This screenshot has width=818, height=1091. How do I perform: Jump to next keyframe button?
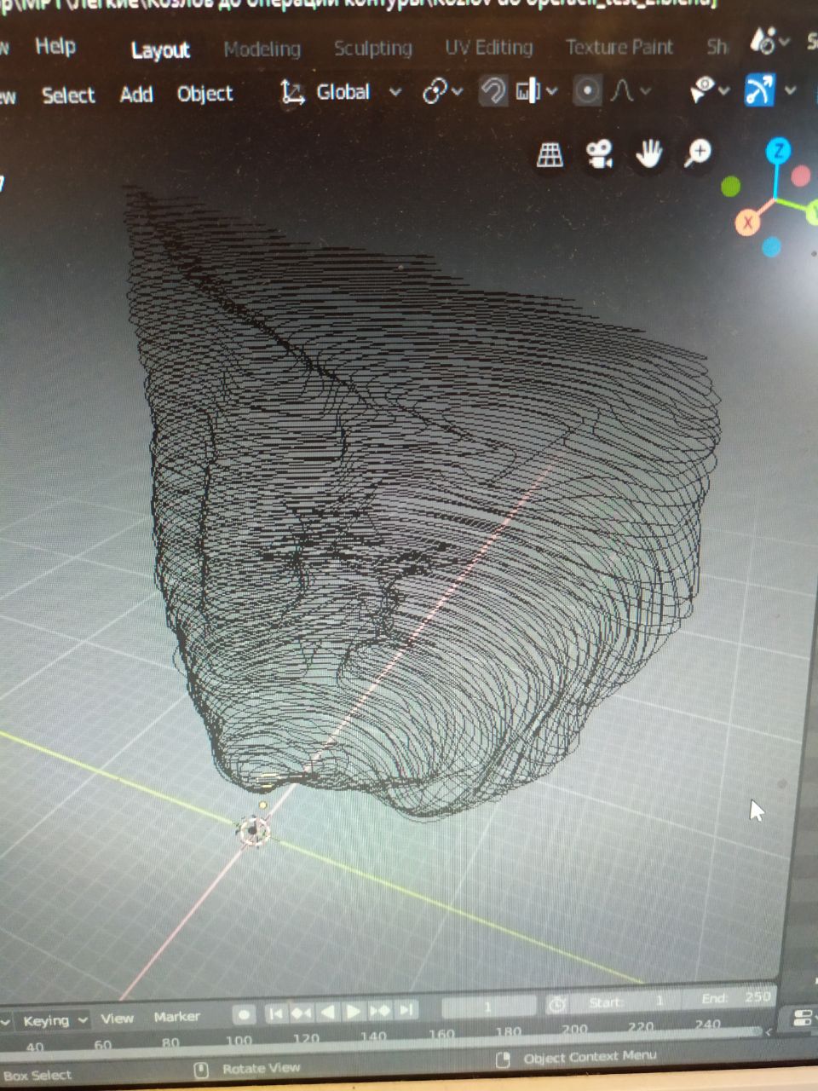(x=380, y=1011)
